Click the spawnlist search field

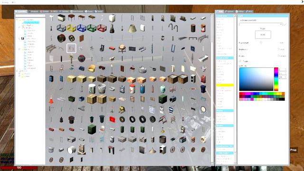pyautogui.click(x=30, y=16)
